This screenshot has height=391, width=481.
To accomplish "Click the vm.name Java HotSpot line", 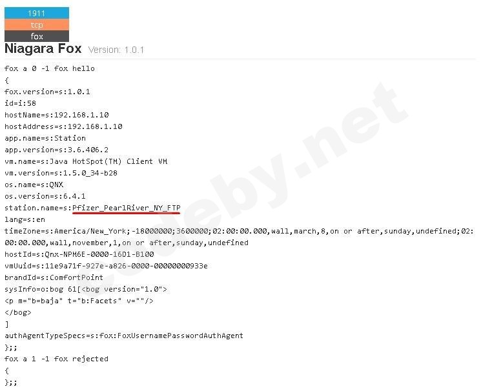I will coord(86,161).
